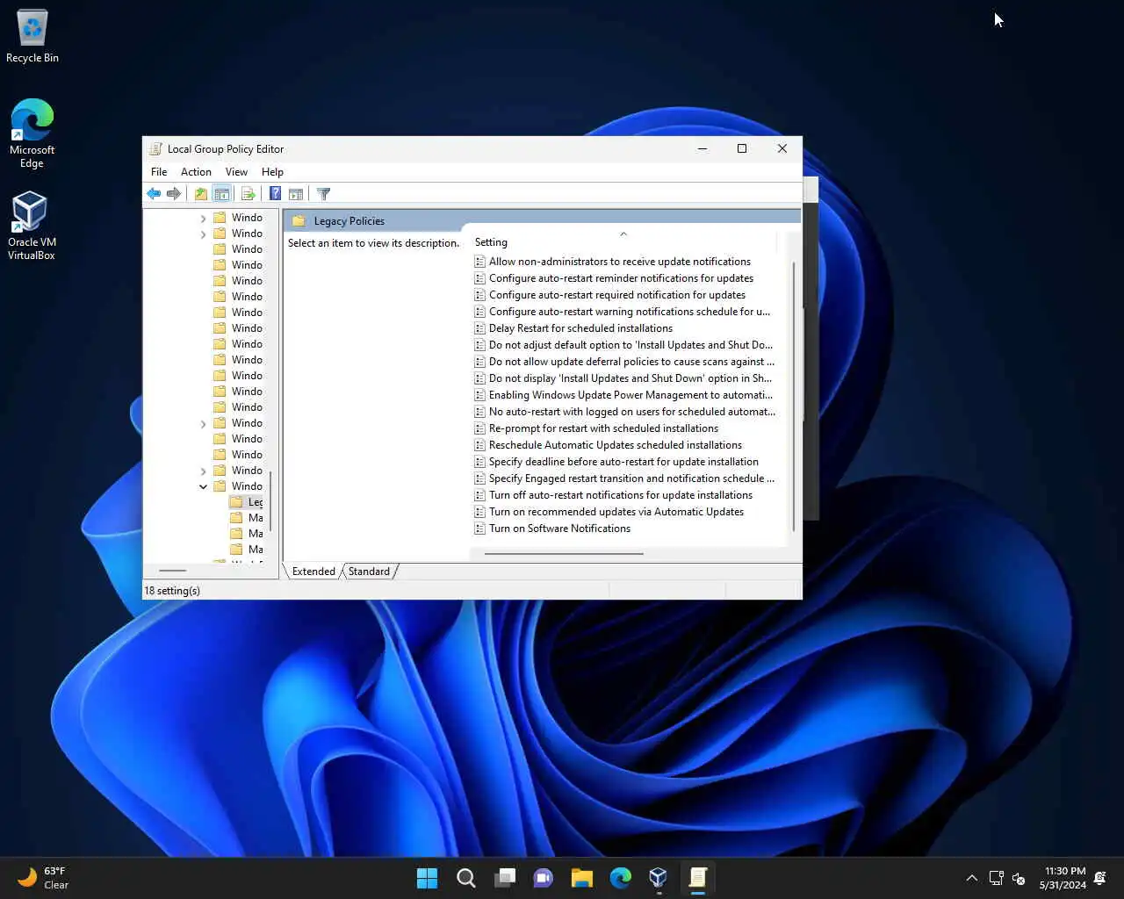Click the volume icon in system tray
The width and height of the screenshot is (1124, 899).
click(x=1019, y=878)
